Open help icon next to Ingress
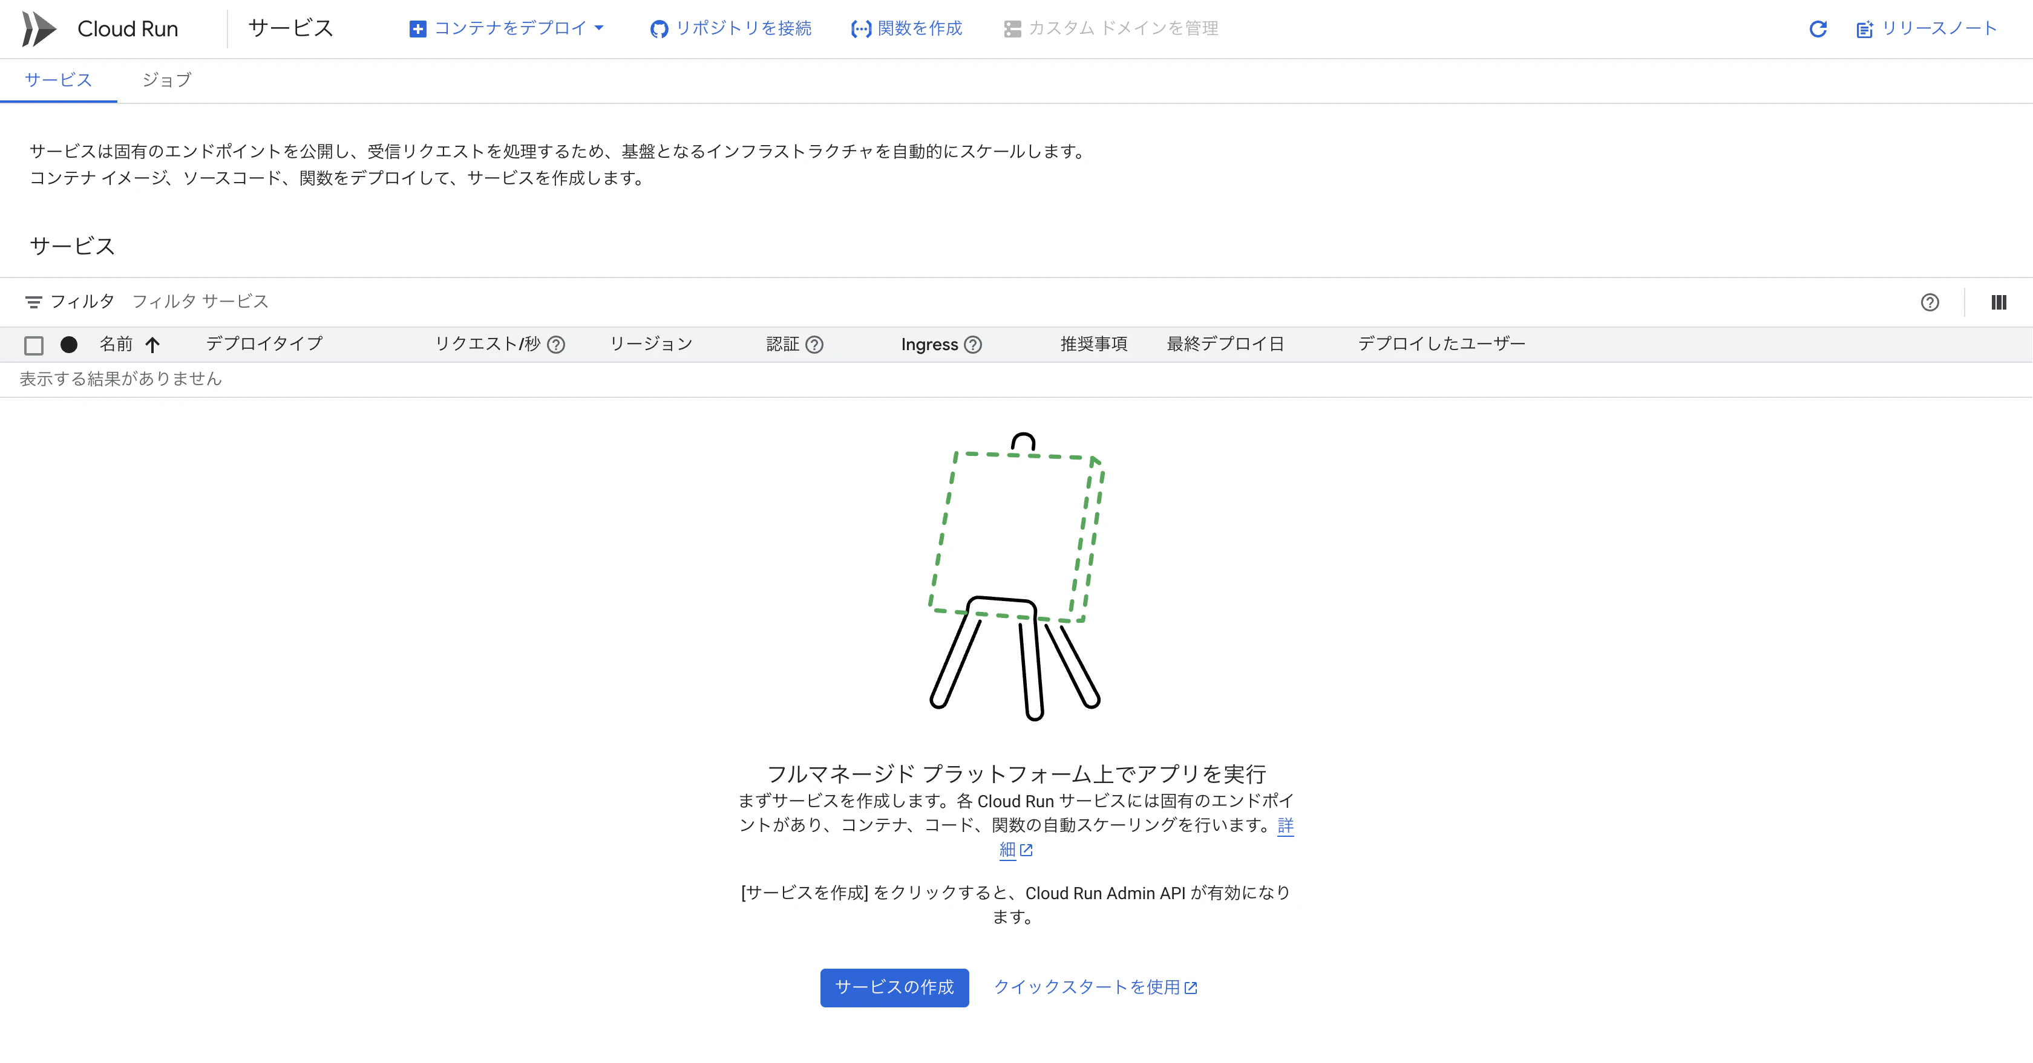 pos(973,345)
